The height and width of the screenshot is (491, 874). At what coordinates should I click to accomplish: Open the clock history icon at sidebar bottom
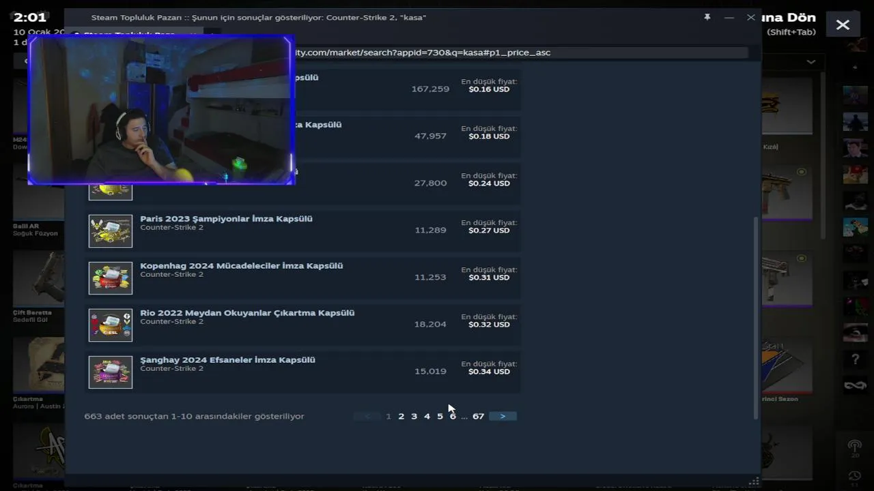(855, 476)
